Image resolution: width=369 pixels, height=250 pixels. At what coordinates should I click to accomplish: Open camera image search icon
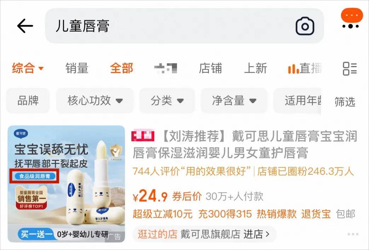305,26
